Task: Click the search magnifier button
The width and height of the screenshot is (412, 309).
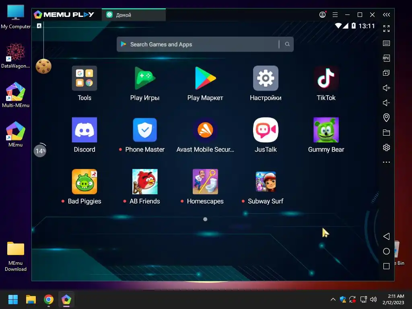Action: (x=287, y=44)
